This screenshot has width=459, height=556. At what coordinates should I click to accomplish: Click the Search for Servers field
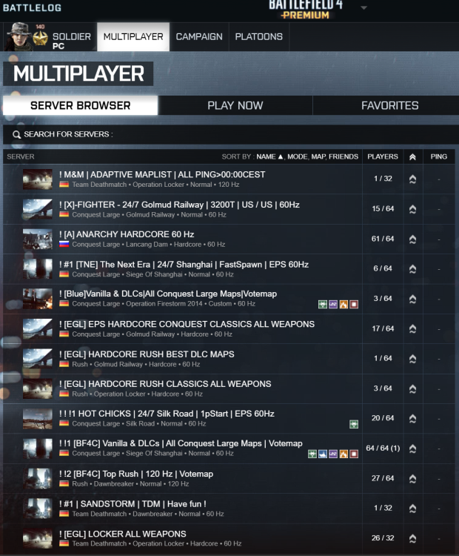pyautogui.click(x=231, y=134)
